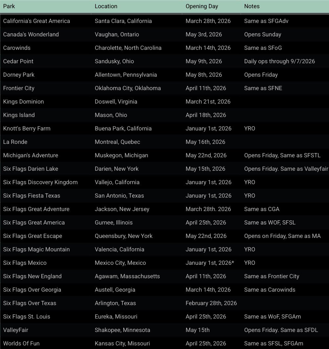Click Darien, New York location
Image resolution: width=329 pixels, height=349 pixels.
coord(117,169)
